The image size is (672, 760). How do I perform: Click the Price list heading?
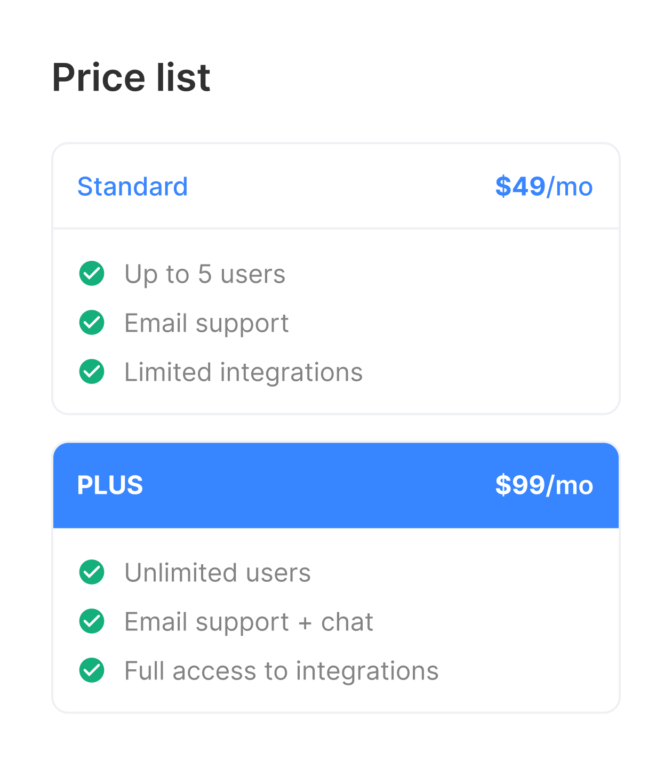131,77
